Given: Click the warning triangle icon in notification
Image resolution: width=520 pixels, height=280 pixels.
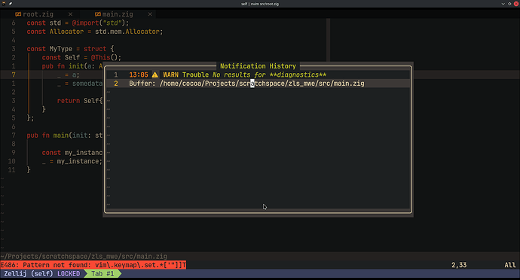Looking at the screenshot, I should [155, 75].
